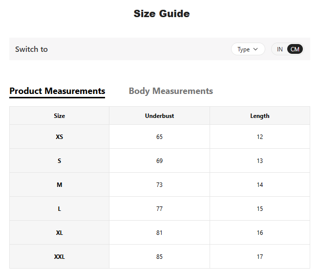
Task: Click underbust value 65 for XS
Action: [x=159, y=137]
